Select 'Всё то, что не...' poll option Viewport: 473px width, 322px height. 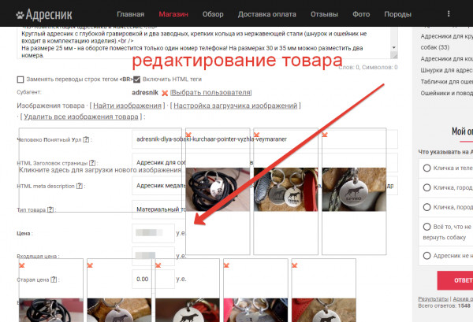pyautogui.click(x=426, y=227)
